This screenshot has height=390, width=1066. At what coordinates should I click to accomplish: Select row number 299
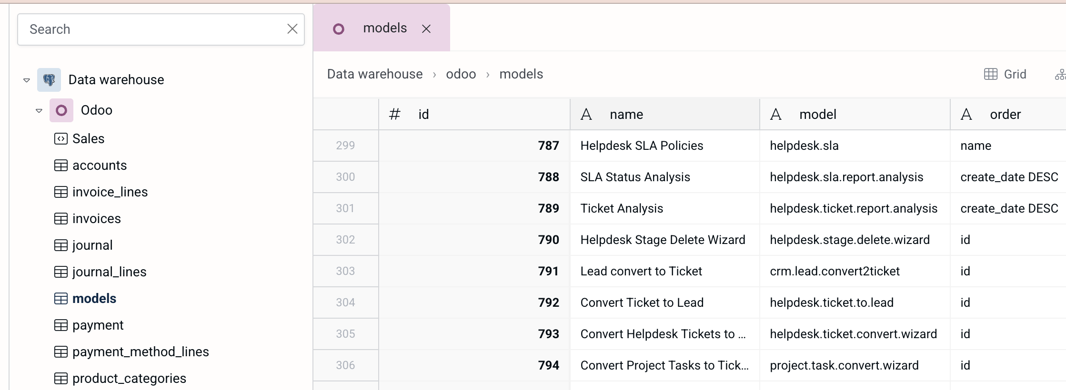345,146
